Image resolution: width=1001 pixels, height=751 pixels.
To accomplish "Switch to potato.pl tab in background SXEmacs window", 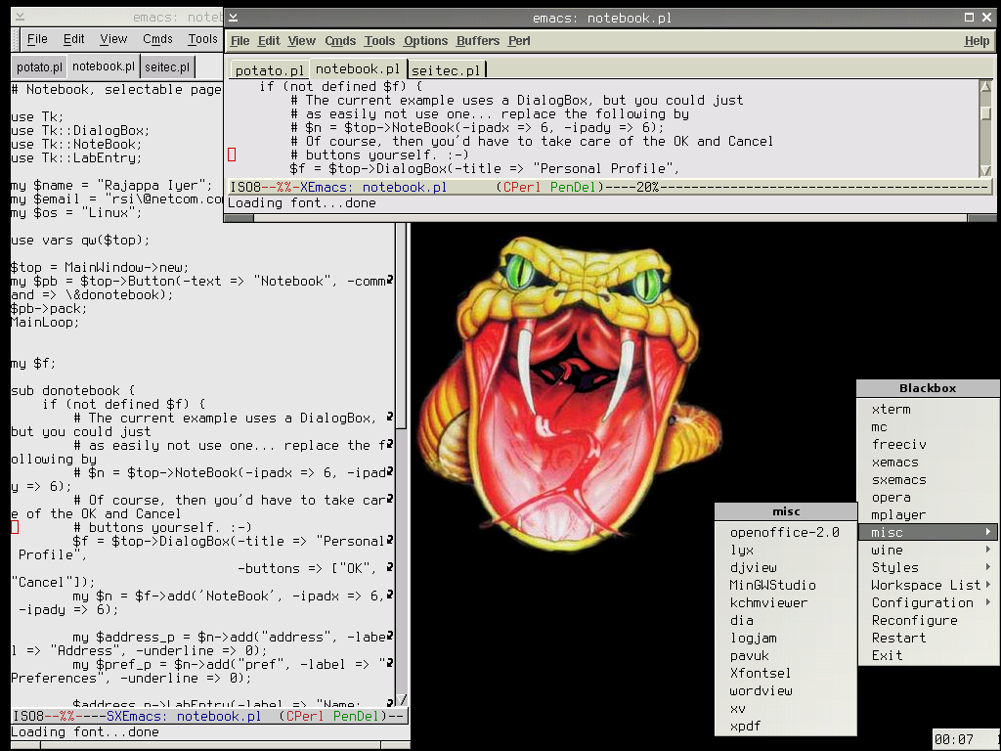I will 39,67.
